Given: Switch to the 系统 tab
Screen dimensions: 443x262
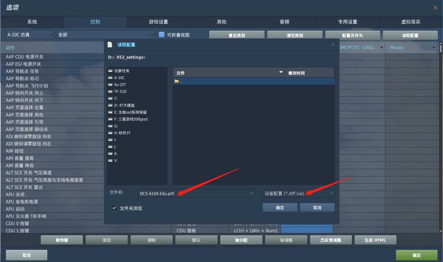Looking at the screenshot, I should click(32, 21).
